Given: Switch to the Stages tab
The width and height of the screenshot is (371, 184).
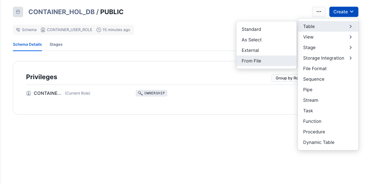Looking at the screenshot, I should click(x=56, y=44).
